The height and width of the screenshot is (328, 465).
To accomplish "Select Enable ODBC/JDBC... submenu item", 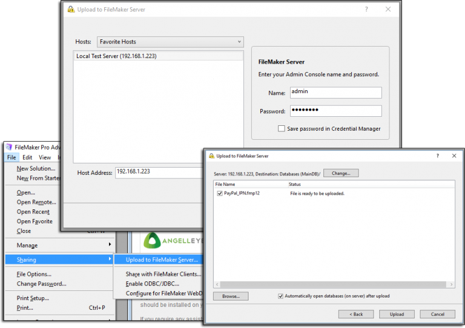I will pos(153,284).
